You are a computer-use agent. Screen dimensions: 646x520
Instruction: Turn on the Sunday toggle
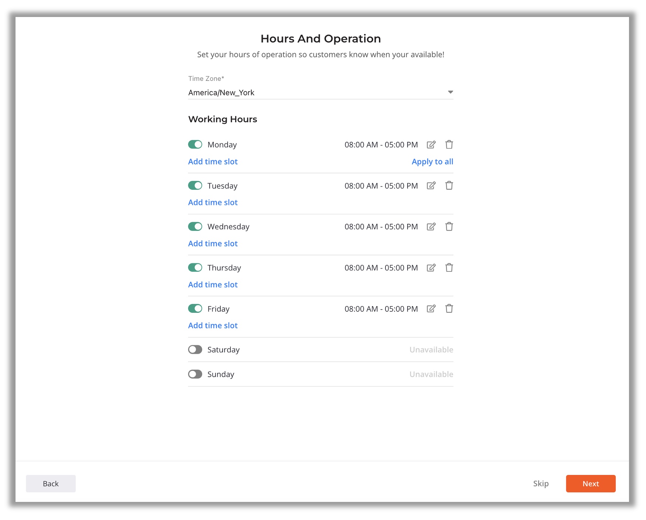point(195,374)
